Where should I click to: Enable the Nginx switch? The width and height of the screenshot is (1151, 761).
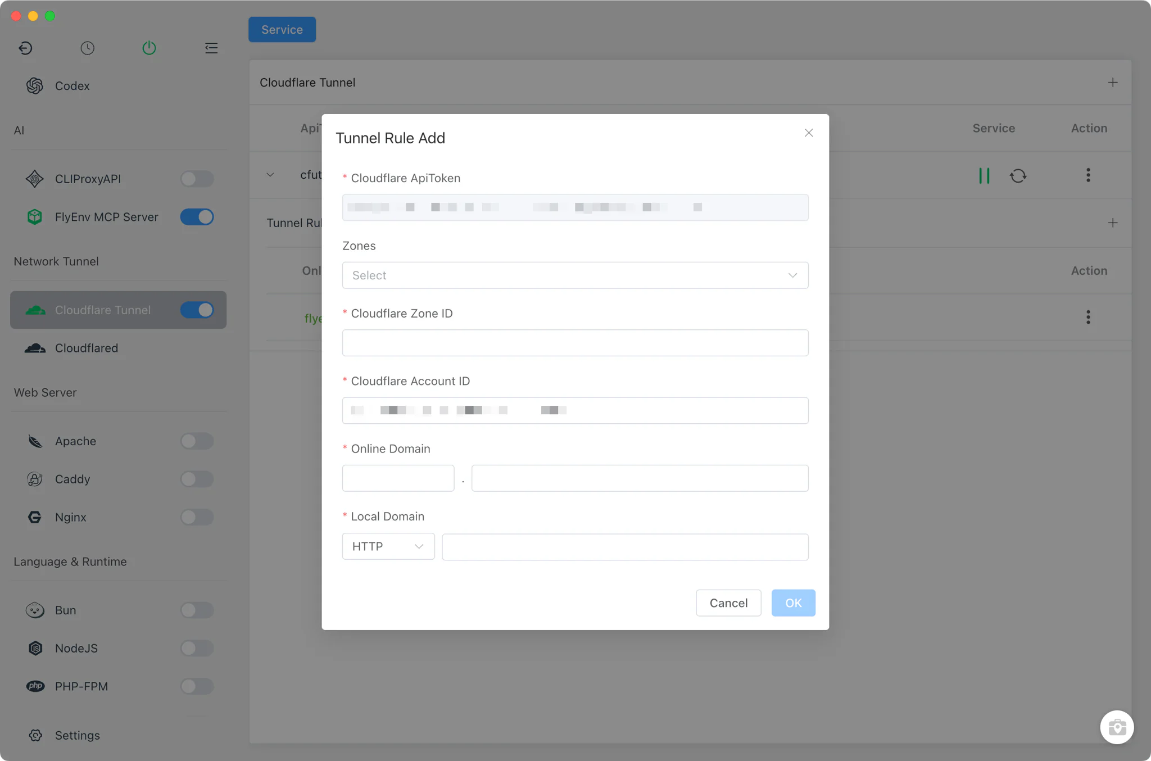click(x=197, y=517)
